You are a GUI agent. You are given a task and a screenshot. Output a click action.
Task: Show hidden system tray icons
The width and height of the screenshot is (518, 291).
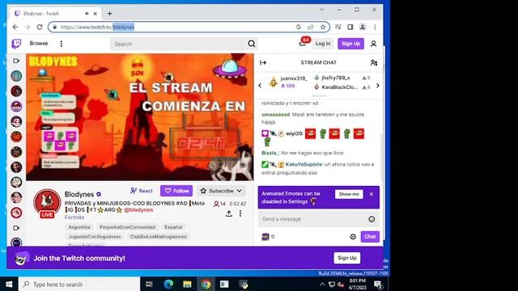point(322,284)
